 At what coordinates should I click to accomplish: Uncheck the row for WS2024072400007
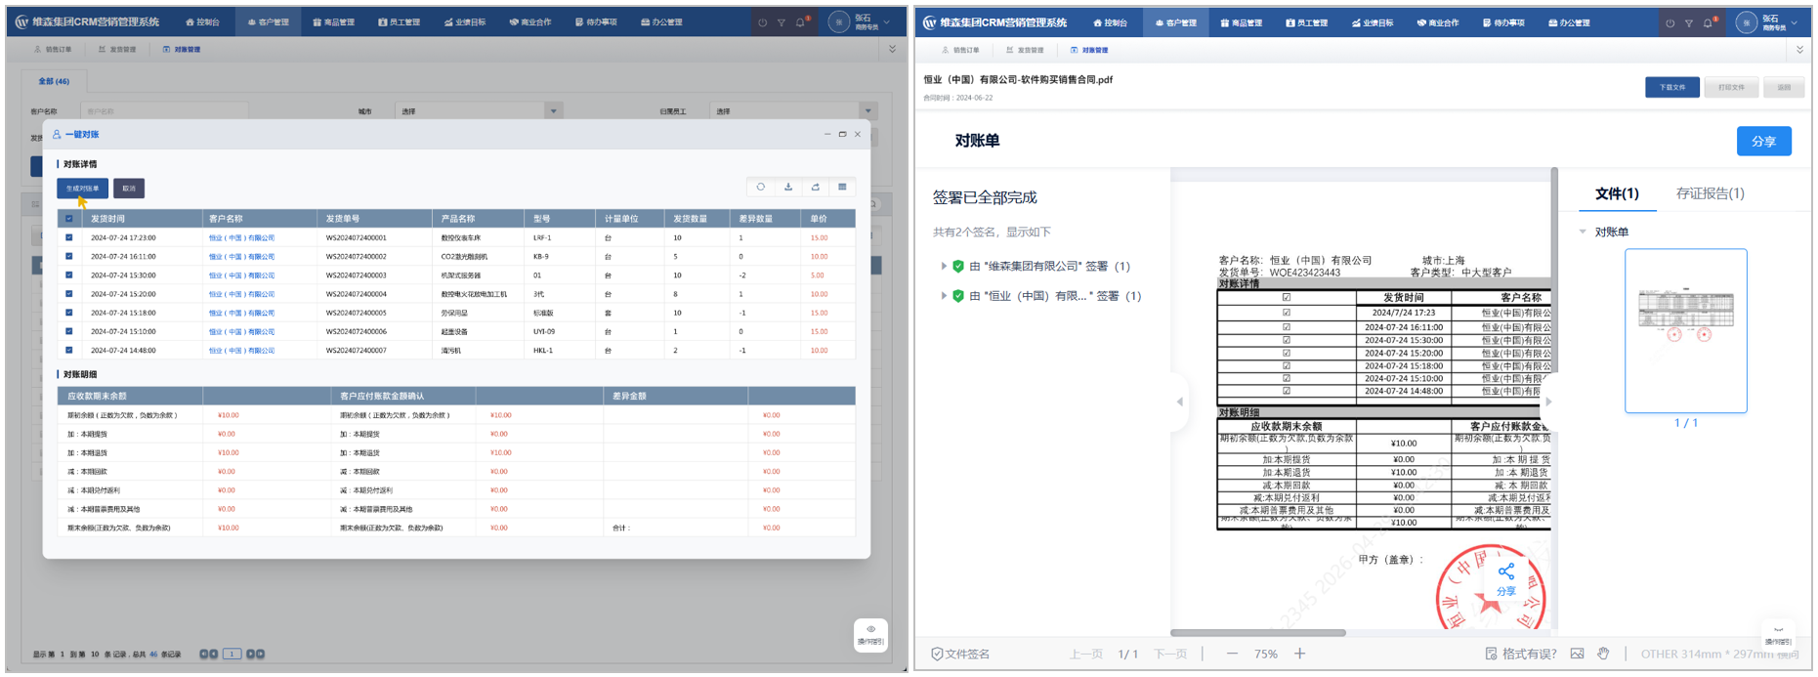pos(68,350)
